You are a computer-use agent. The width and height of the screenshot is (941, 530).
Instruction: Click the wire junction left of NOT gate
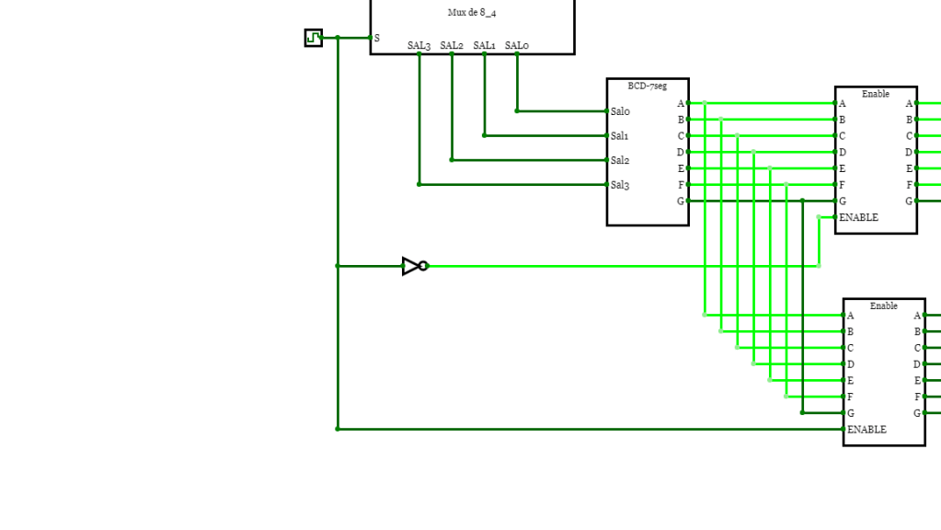pyautogui.click(x=338, y=266)
